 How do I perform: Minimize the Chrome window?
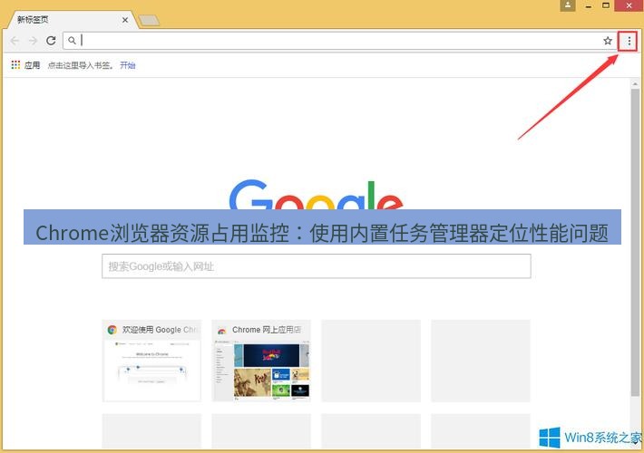(589, 5)
